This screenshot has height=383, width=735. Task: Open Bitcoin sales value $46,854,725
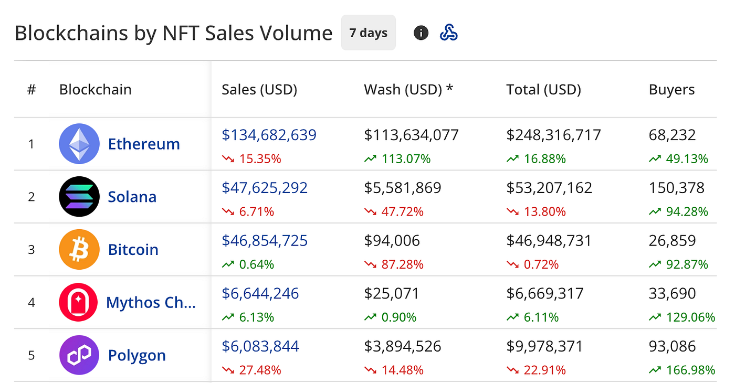(x=265, y=241)
